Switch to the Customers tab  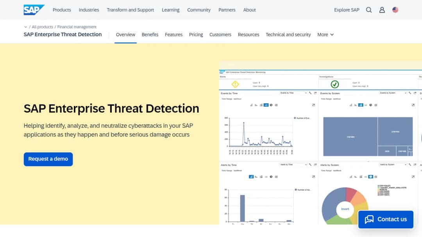[220, 35]
